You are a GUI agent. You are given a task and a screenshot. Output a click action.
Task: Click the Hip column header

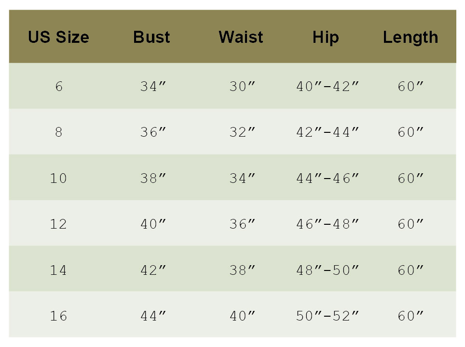tap(326, 38)
